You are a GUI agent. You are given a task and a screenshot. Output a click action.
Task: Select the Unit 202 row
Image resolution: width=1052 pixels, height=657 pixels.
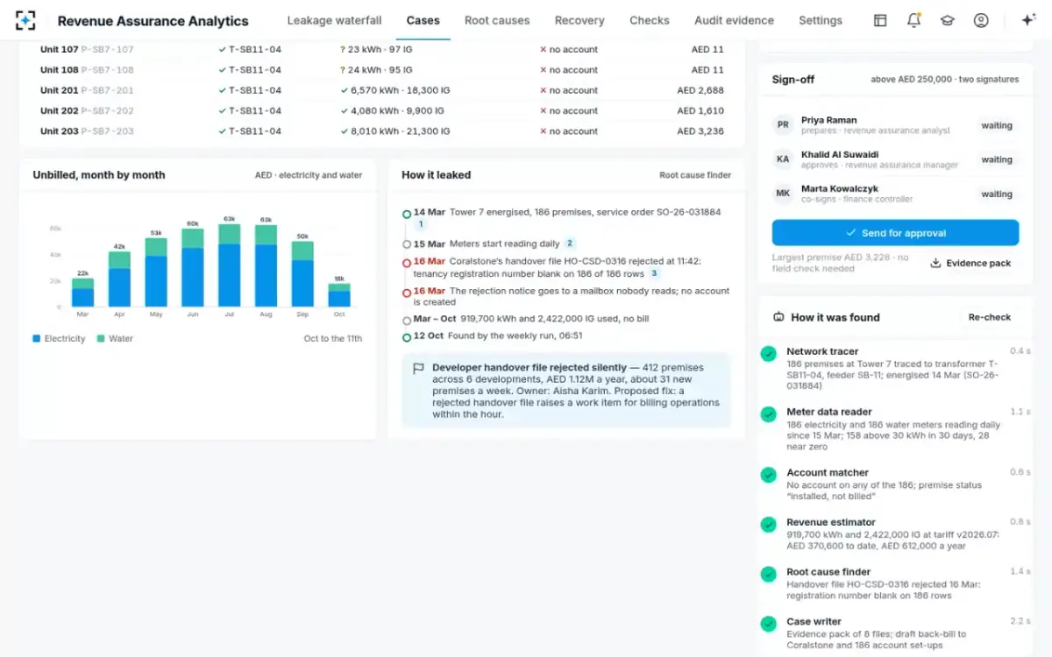tap(382, 110)
